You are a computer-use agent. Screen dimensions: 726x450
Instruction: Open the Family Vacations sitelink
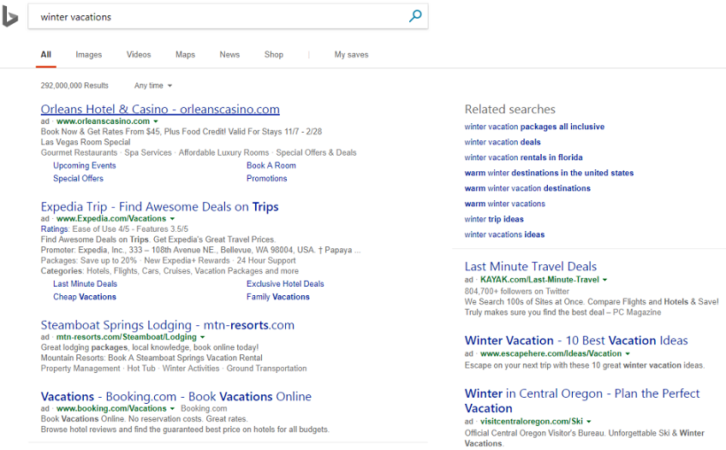pyautogui.click(x=277, y=297)
